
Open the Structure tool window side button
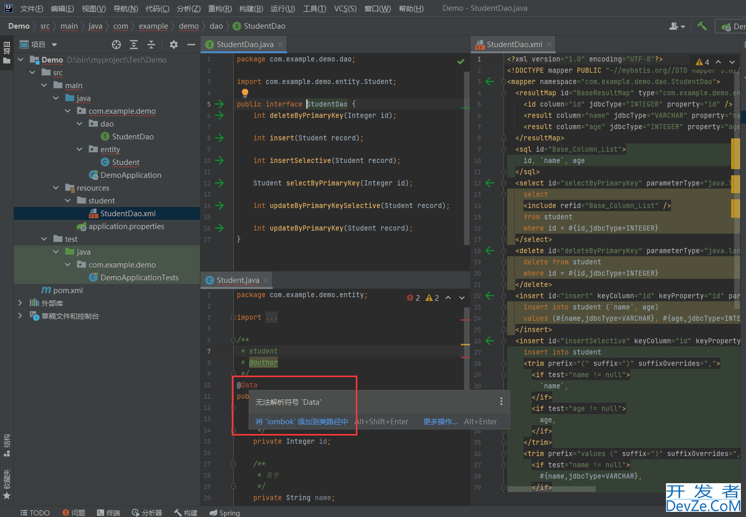7,446
